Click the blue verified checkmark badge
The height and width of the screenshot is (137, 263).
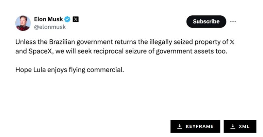click(68, 19)
